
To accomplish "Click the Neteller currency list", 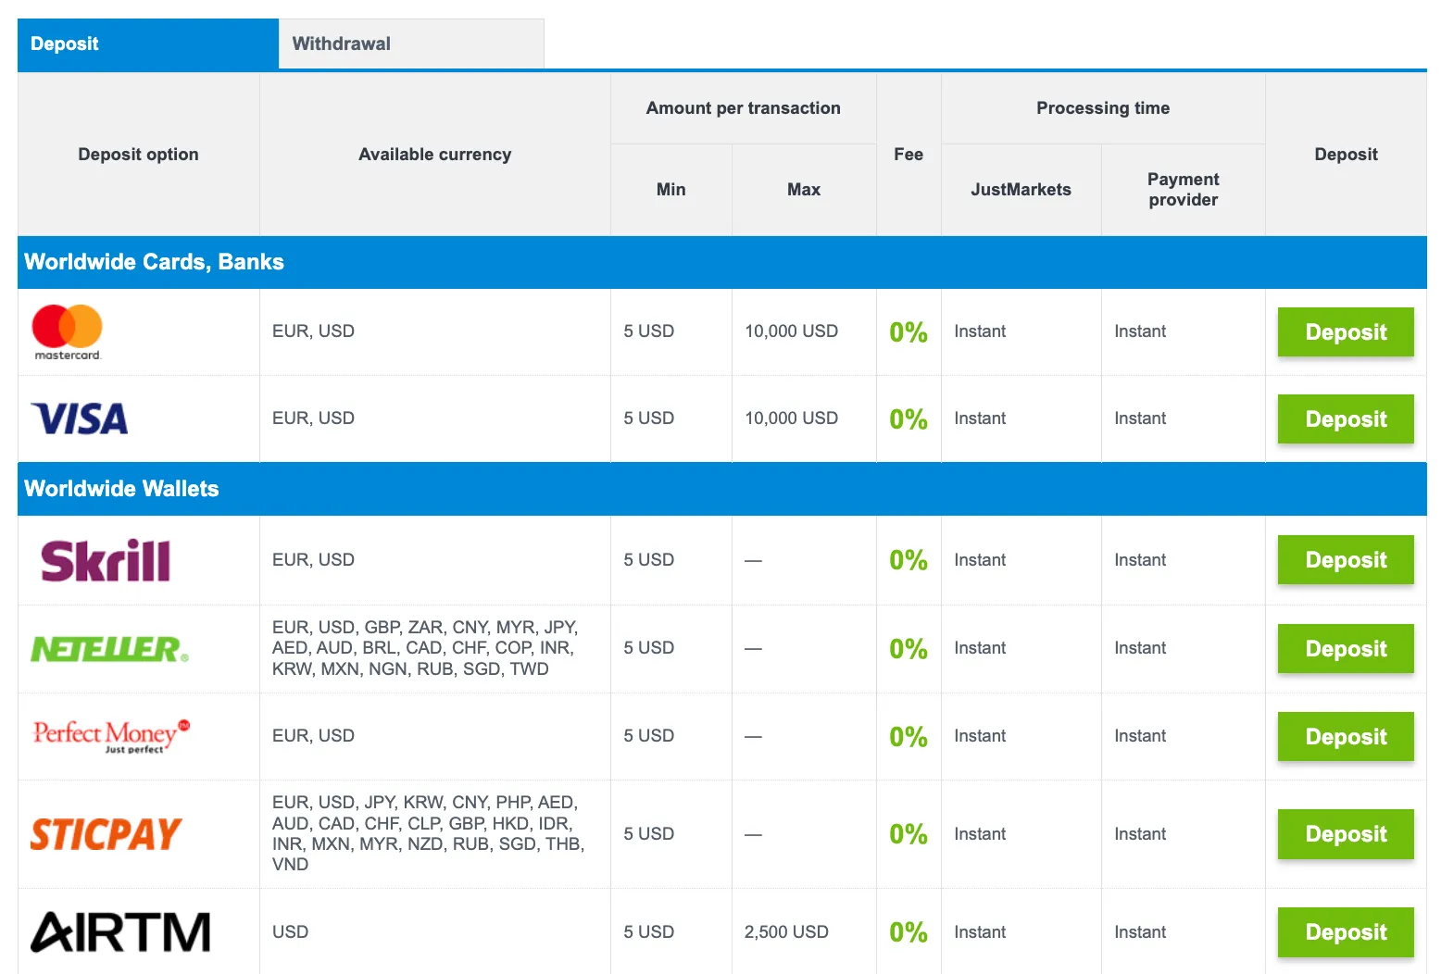I will (x=425, y=648).
